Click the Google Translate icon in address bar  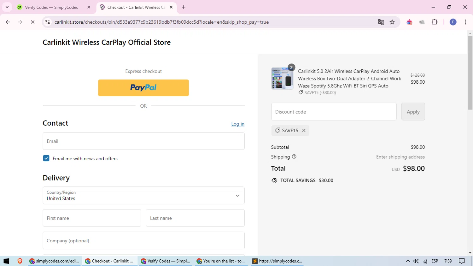[x=381, y=22]
